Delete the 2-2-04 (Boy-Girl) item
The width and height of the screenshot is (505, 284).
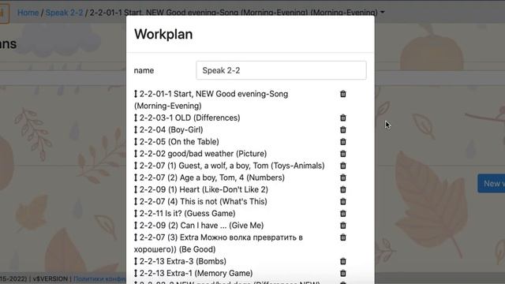(343, 129)
